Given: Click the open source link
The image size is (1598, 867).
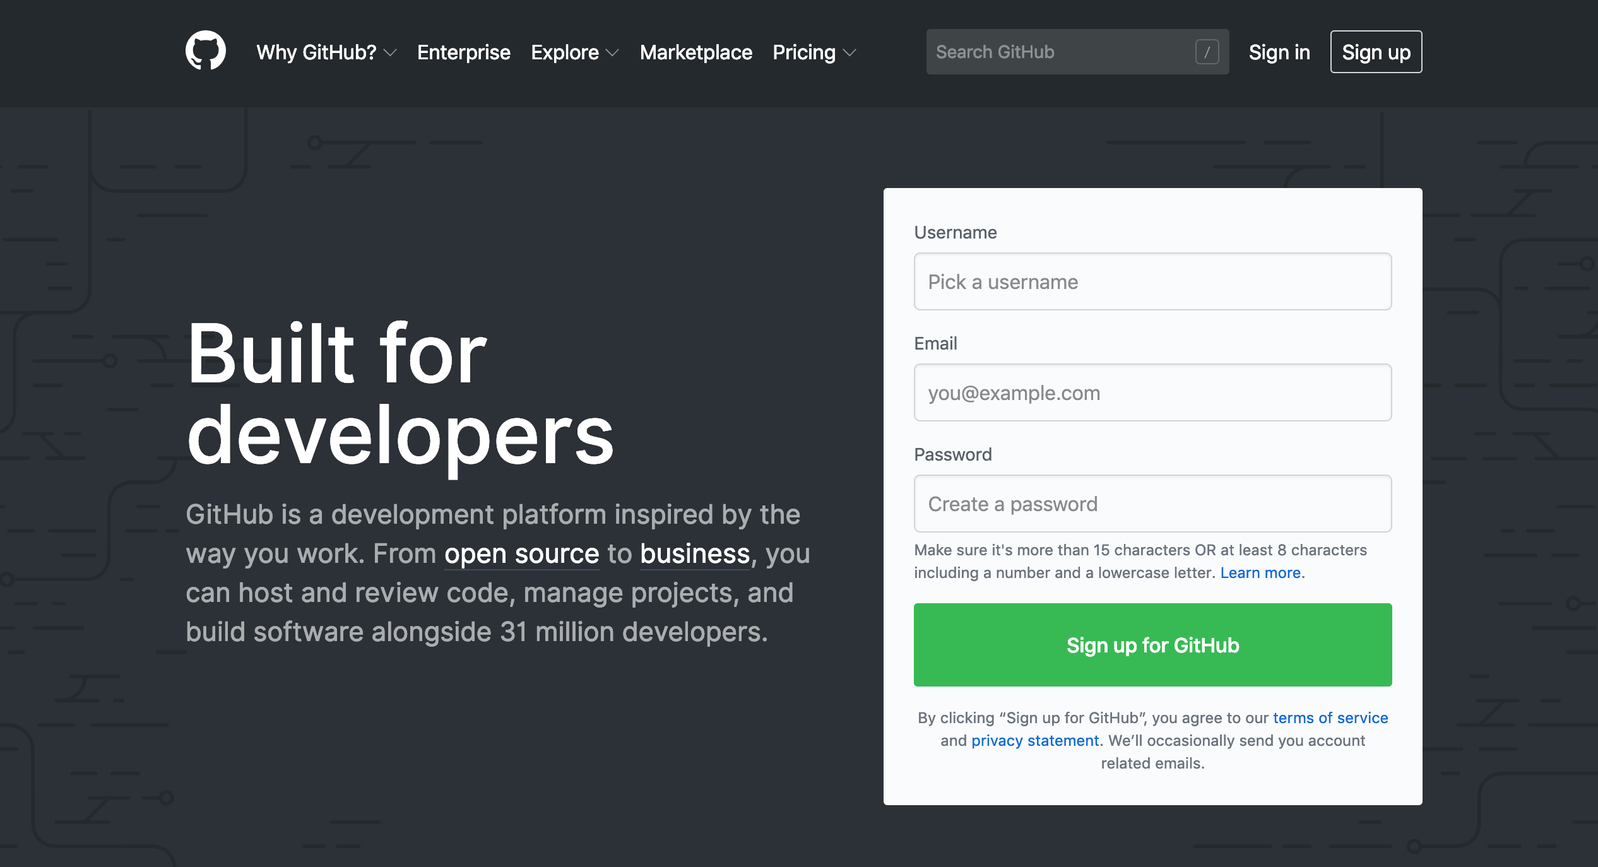Looking at the screenshot, I should click(x=521, y=553).
